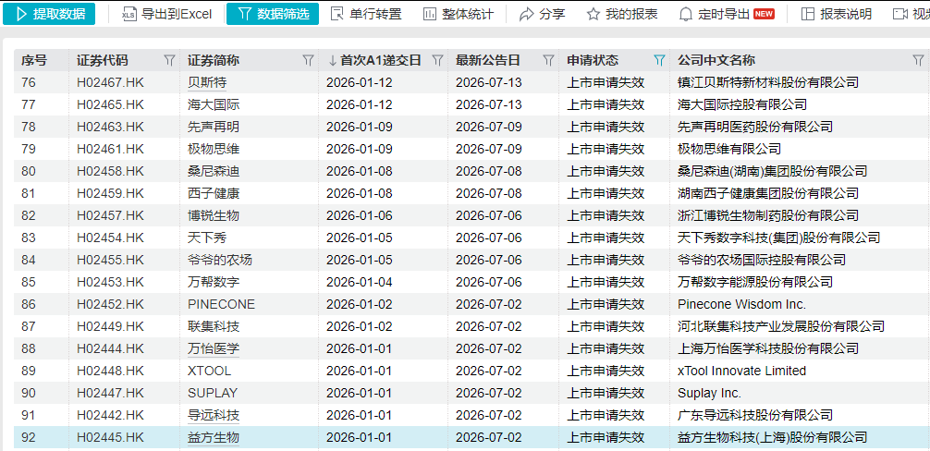The image size is (930, 451).
Task: Open 贝斯特 security link
Action: pyautogui.click(x=207, y=82)
